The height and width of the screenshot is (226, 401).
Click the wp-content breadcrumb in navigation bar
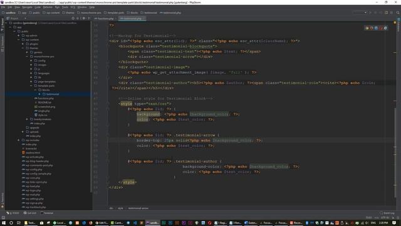(51, 13)
